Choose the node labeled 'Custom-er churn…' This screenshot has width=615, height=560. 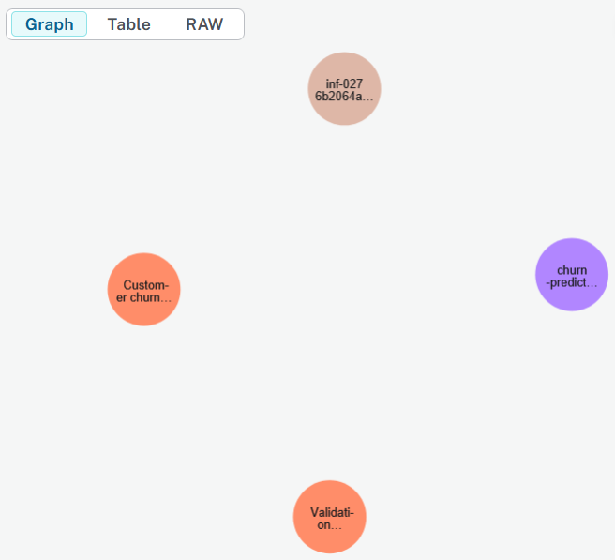[143, 290]
